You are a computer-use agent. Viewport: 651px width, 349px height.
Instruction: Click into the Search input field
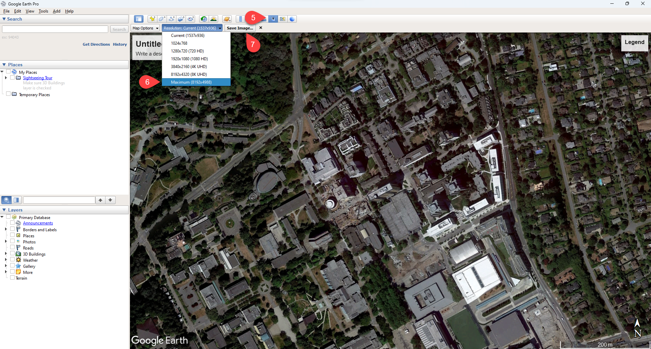point(55,29)
